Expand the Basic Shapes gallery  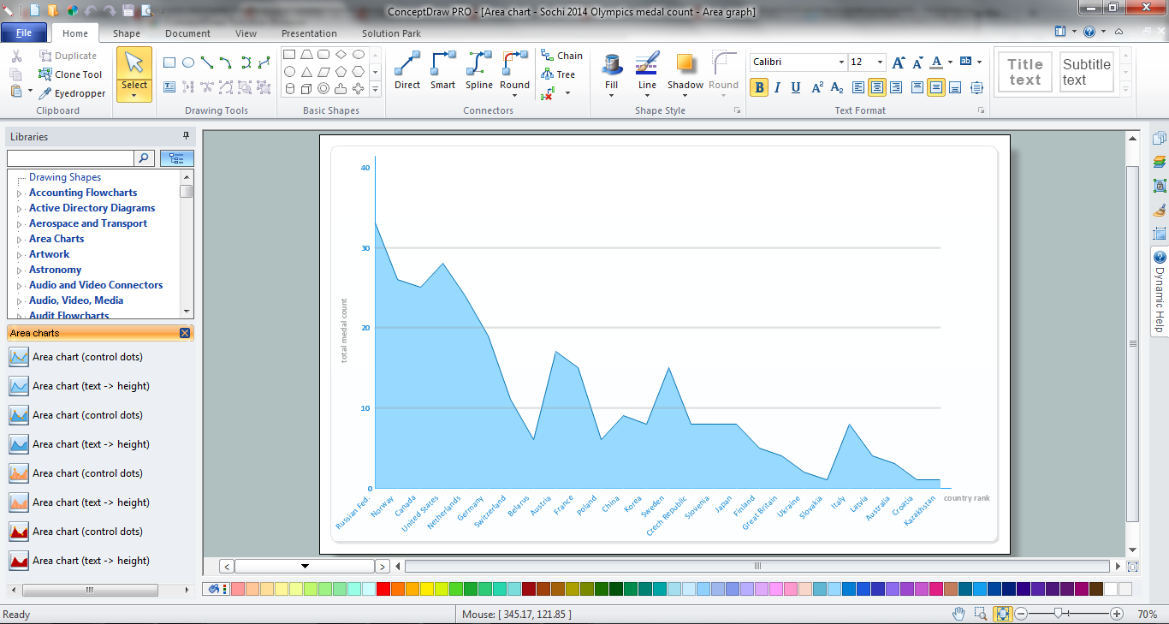tap(375, 88)
